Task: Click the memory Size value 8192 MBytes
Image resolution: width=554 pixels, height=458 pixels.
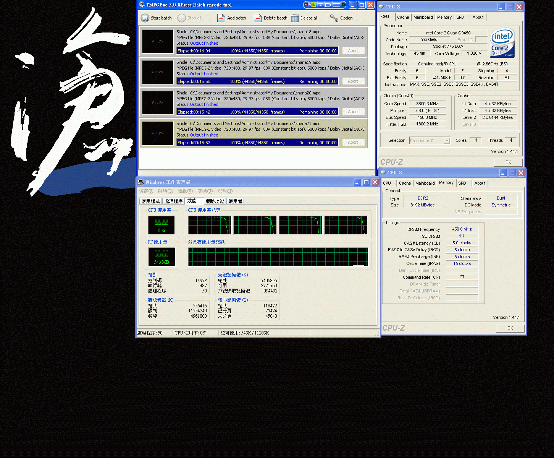Action: [x=422, y=205]
